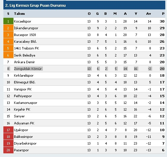Click the 2. Lig Kırmızı Grup Puan Durumu title

[35, 5]
